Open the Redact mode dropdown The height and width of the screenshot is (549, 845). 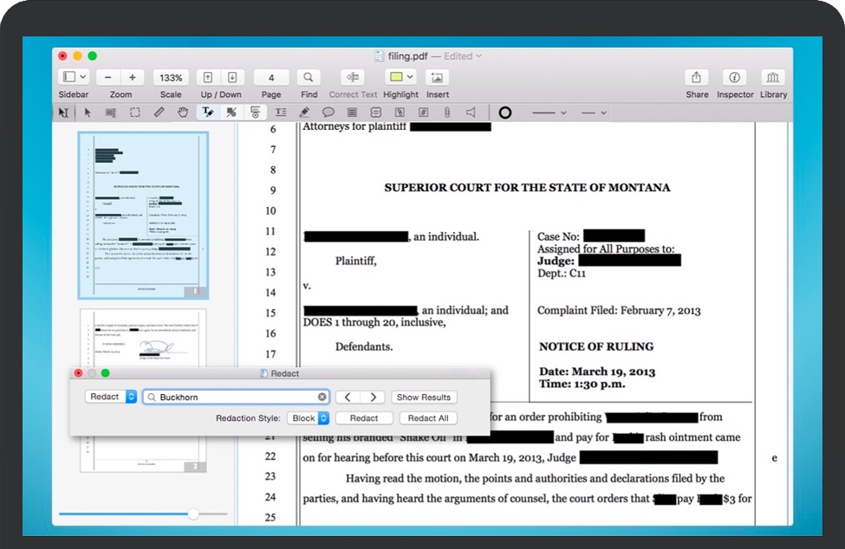112,397
